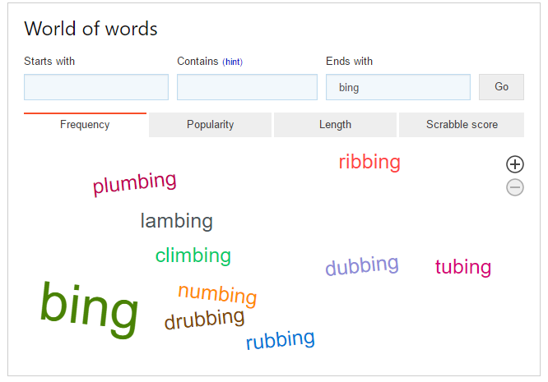Click the red word ribbing
This screenshot has width=548, height=382.
pyautogui.click(x=369, y=162)
